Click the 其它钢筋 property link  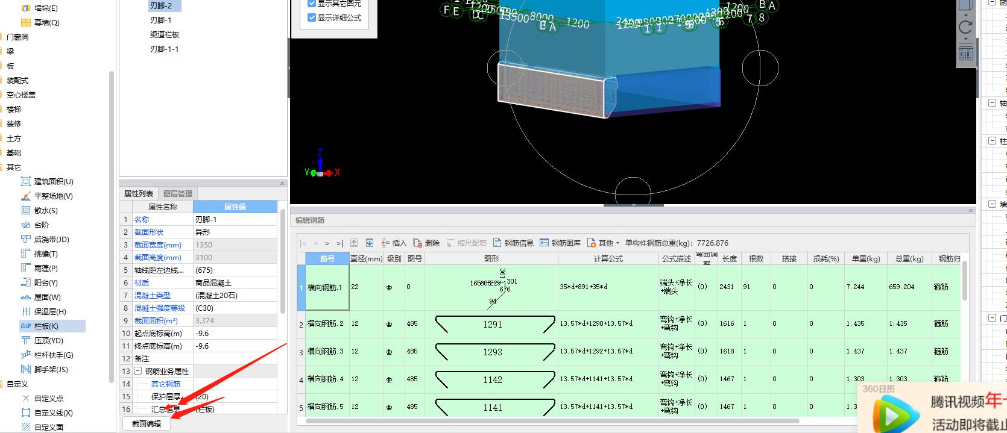pyautogui.click(x=166, y=384)
